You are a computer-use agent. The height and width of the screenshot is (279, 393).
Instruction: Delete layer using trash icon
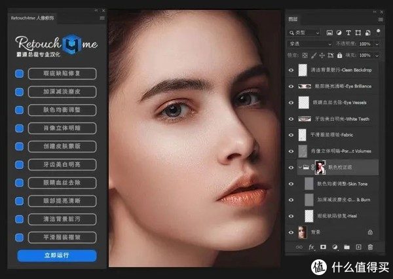click(370, 247)
